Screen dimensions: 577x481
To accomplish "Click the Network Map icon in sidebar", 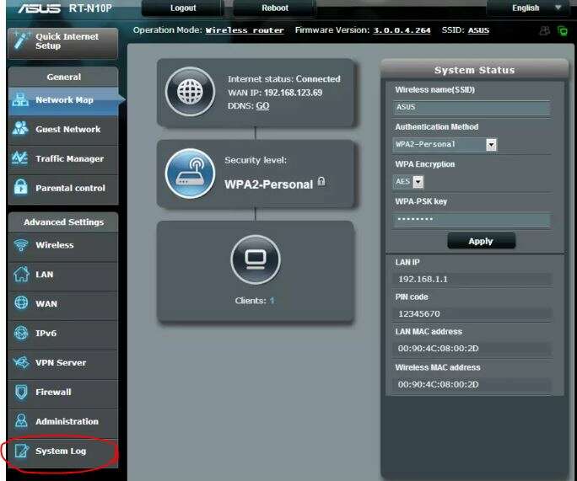I will click(20, 99).
